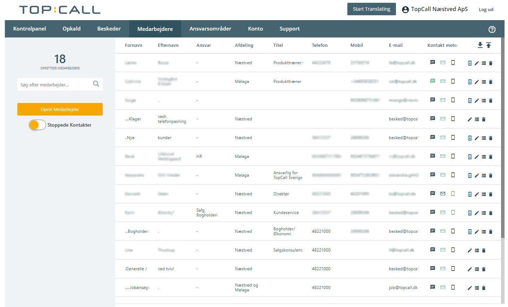Edit the ...Bogholderi row
Screen dimensions: 508x307
[477, 232]
